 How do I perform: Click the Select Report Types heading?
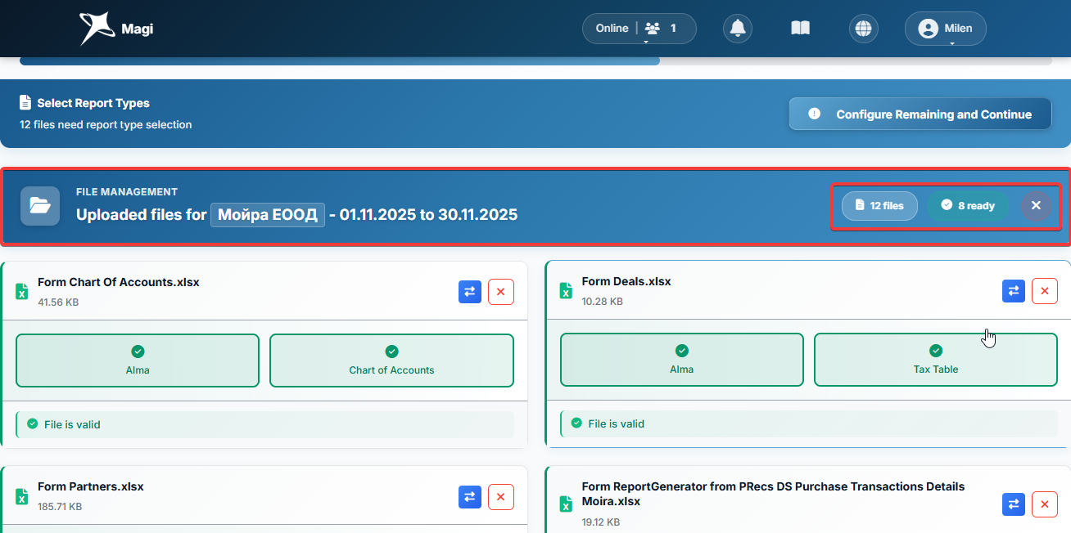pos(93,103)
